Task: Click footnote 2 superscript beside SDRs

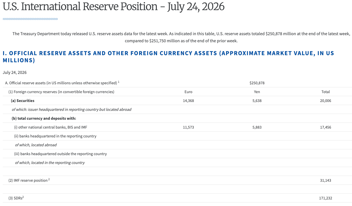Action: [x=23, y=197]
